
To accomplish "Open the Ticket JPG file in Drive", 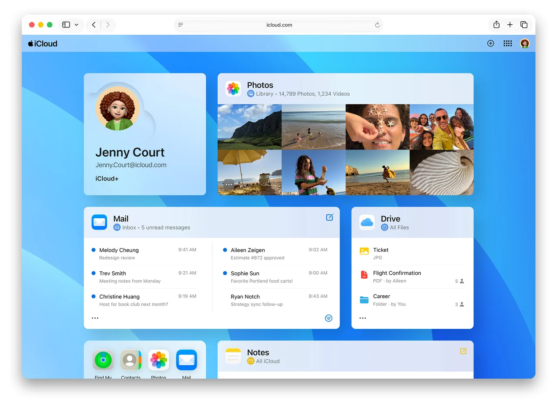I will (412, 254).
